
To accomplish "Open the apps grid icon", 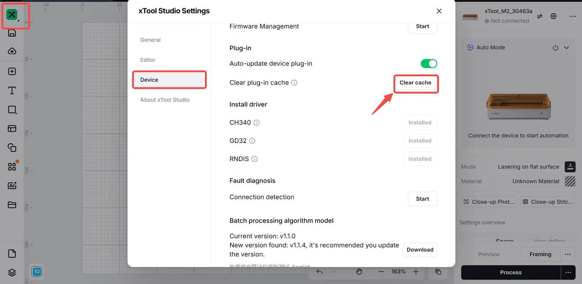I will (12, 167).
